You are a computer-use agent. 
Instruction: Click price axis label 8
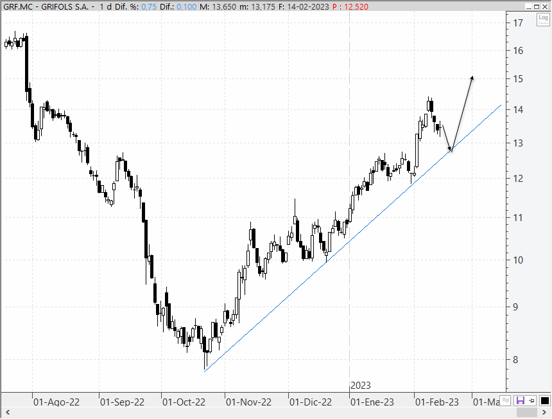coord(516,360)
